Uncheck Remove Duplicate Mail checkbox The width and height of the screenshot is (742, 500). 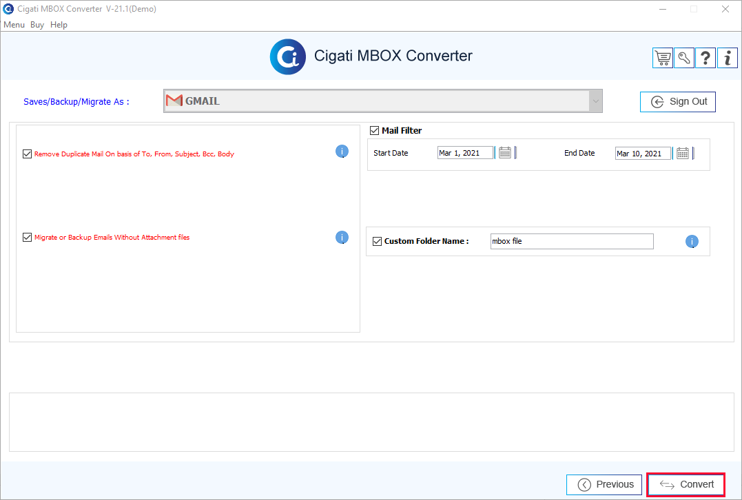(27, 154)
